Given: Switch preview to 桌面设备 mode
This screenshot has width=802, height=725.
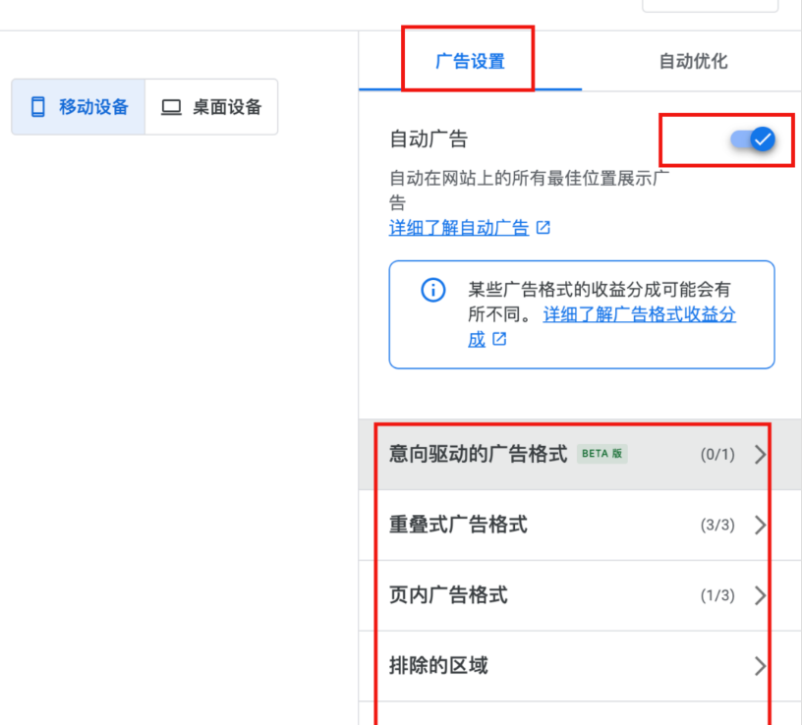Looking at the screenshot, I should coord(211,106).
